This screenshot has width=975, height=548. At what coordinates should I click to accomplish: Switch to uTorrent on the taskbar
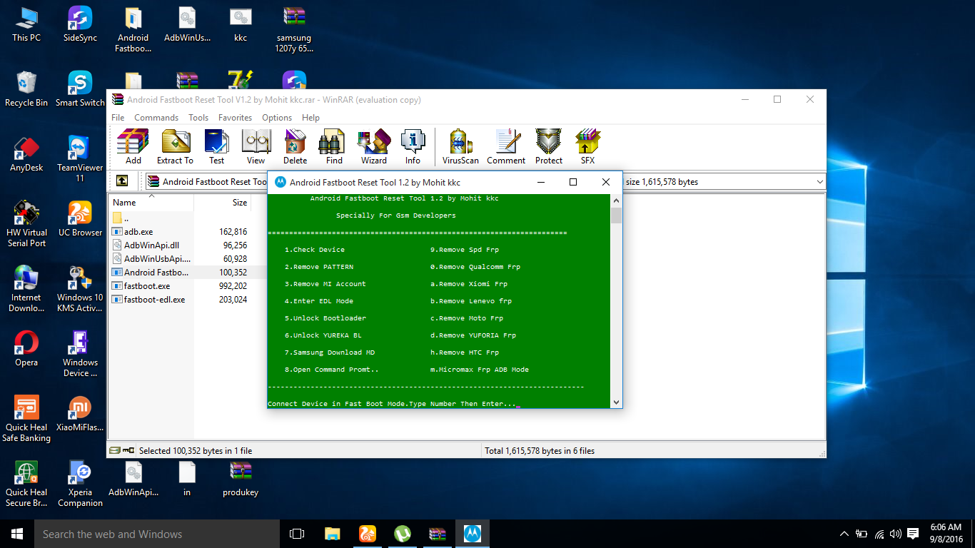(x=402, y=534)
